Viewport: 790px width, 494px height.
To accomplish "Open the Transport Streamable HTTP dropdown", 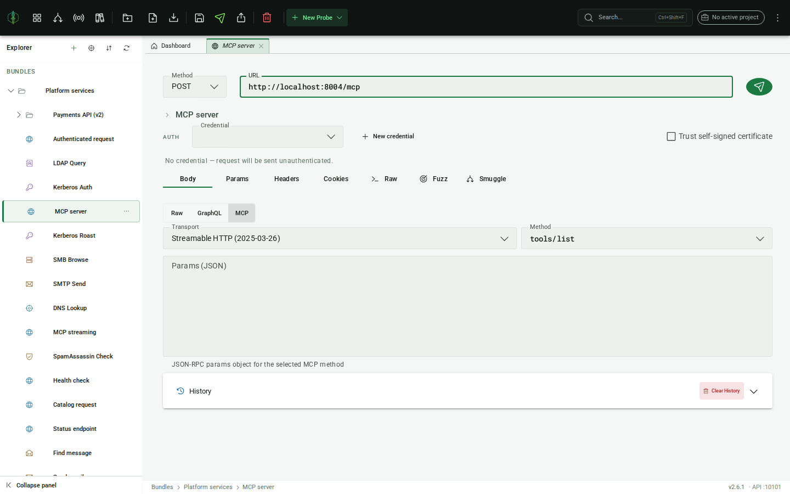I will pos(340,238).
